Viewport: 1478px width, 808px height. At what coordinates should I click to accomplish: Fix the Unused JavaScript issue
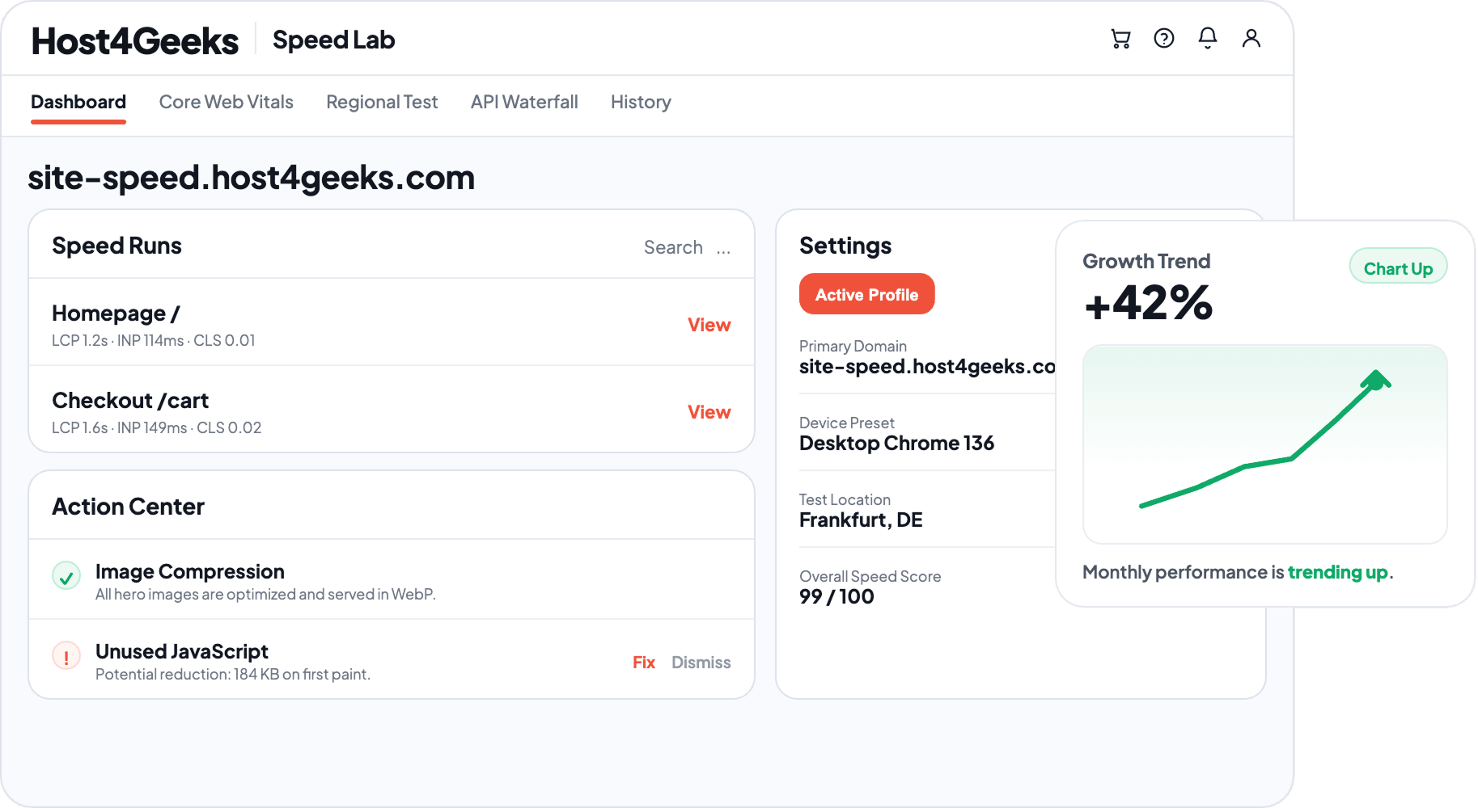click(x=644, y=663)
